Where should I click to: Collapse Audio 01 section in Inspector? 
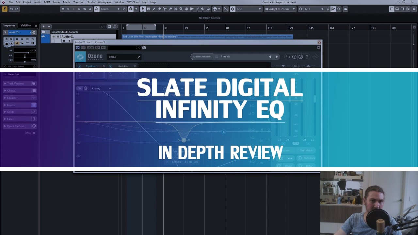point(5,32)
